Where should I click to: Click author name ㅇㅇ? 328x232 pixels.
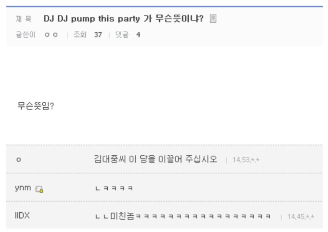point(51,35)
